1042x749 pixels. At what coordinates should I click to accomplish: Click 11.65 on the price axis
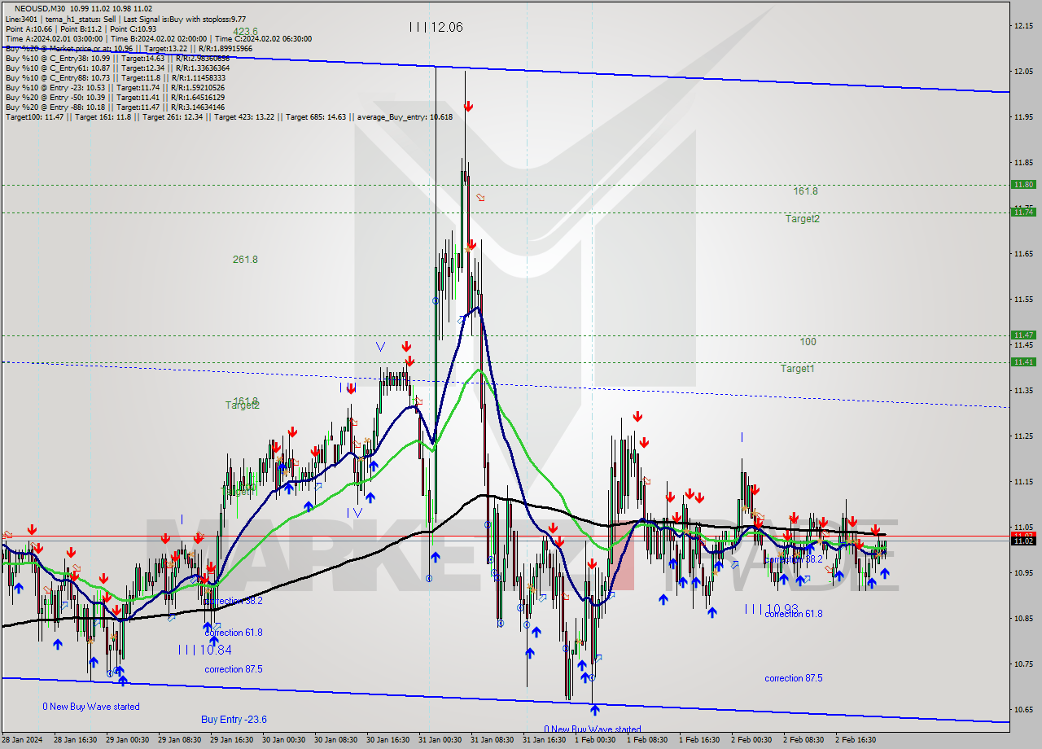click(1023, 254)
